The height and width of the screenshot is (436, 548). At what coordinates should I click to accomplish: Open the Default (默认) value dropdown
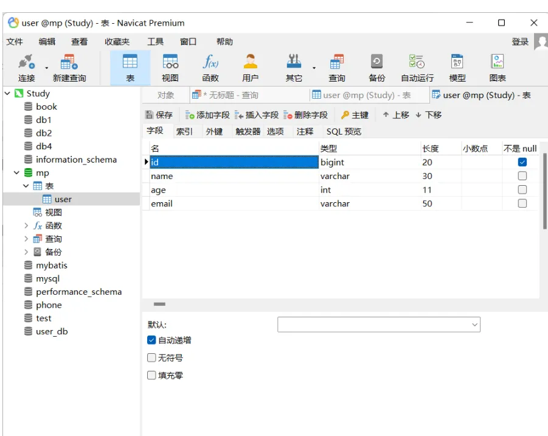point(474,325)
